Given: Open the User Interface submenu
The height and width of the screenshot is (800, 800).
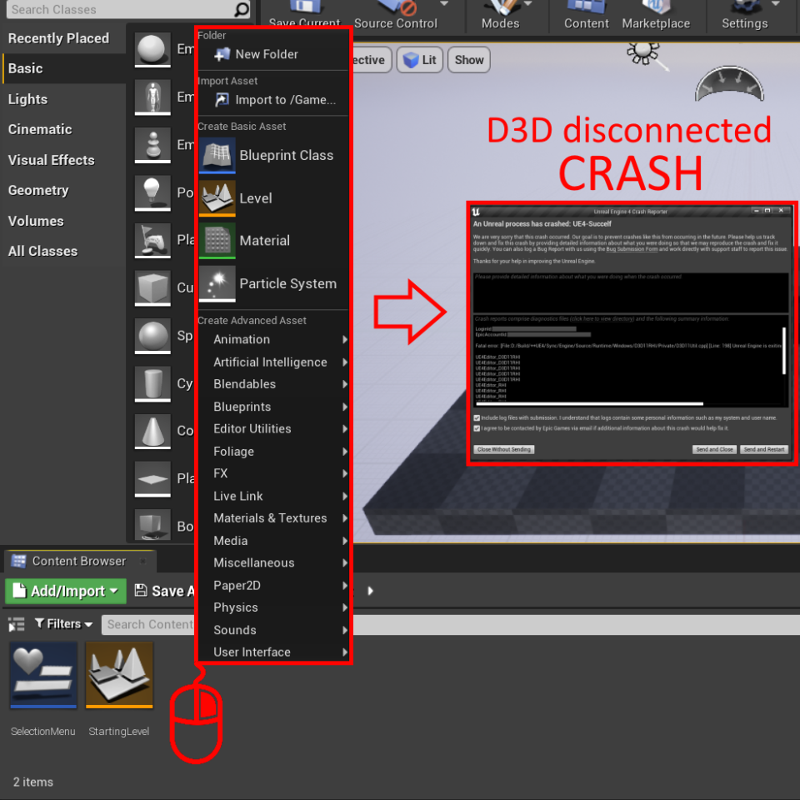Looking at the screenshot, I should [x=274, y=652].
